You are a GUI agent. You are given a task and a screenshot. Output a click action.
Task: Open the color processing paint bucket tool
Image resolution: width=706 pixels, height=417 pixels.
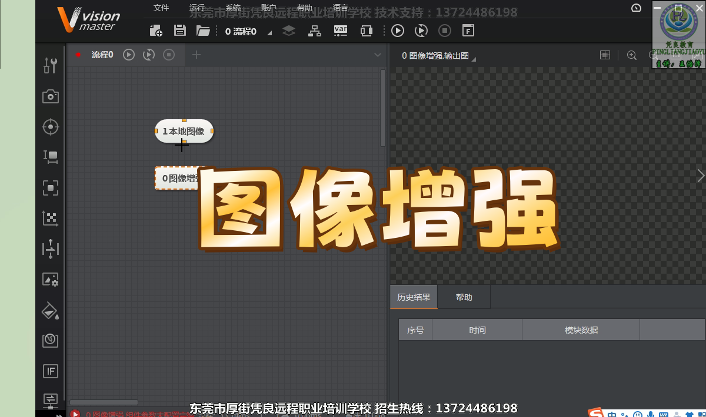click(51, 310)
